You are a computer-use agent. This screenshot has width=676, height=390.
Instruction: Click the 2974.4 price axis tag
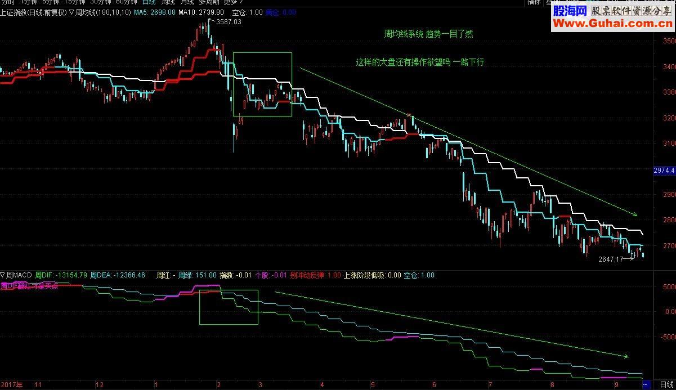[664, 171]
